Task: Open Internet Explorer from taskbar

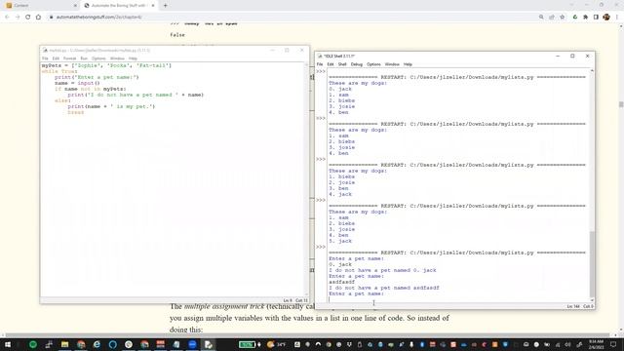Action: (97, 344)
